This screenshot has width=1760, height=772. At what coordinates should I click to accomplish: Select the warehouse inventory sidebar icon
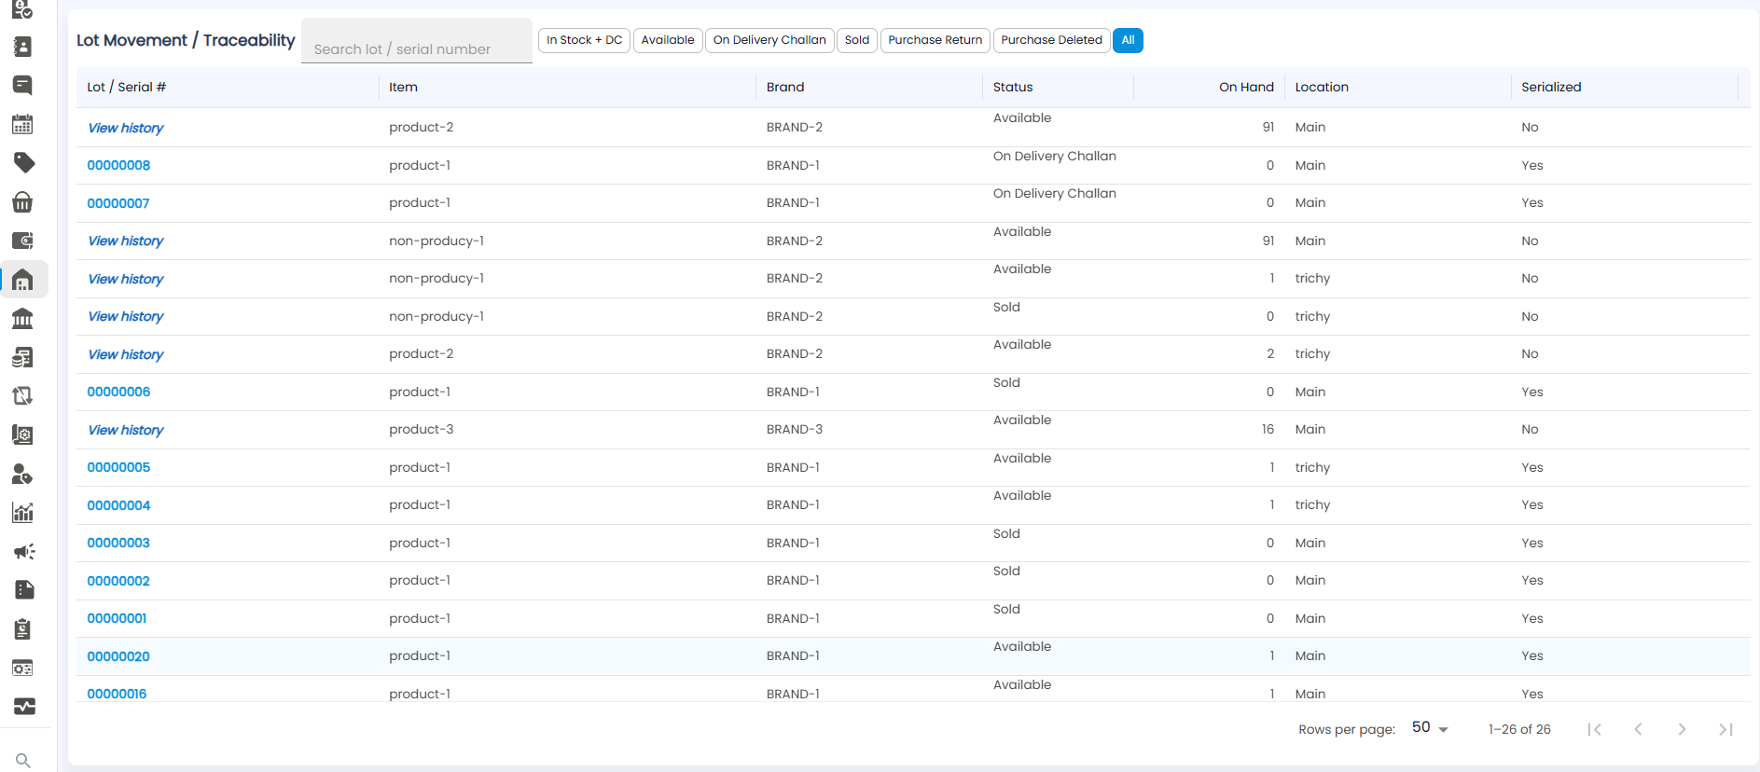[23, 280]
